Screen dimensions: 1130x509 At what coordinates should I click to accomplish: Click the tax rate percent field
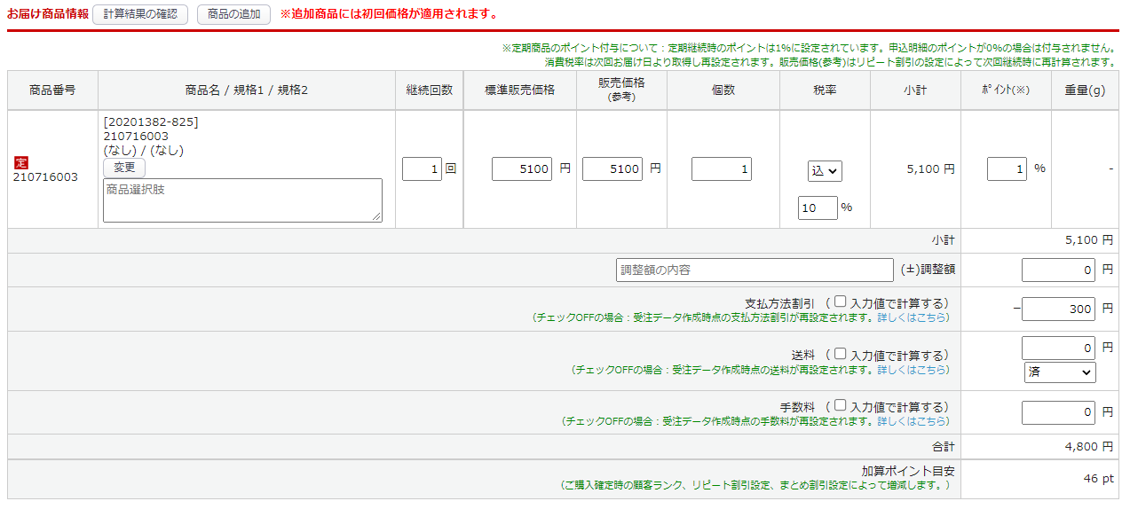818,208
